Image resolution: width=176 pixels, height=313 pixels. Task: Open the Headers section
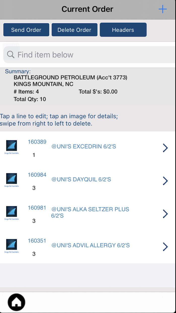[x=123, y=30]
